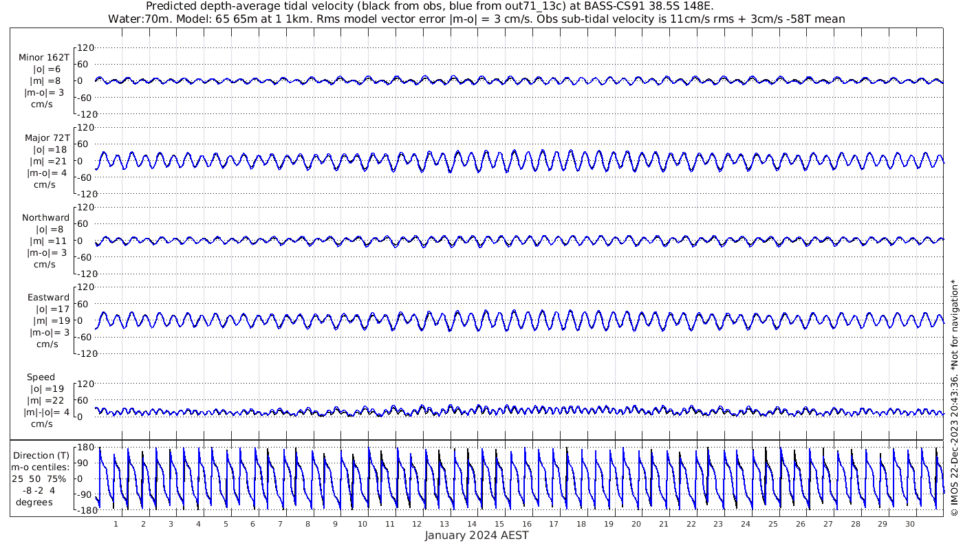963x550 pixels.
Task: Select '|m| =19' in the Eastward panel
Action: (x=52, y=320)
